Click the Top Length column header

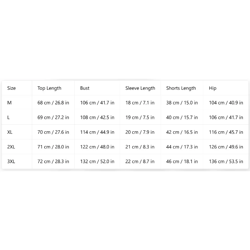click(49, 88)
